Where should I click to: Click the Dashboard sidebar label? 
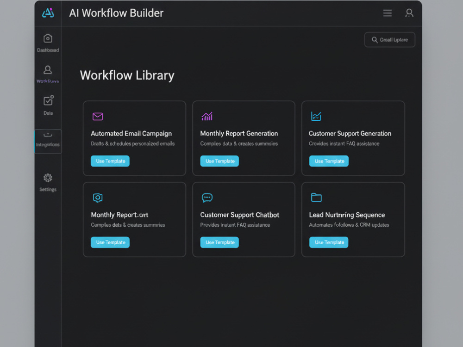pos(48,50)
